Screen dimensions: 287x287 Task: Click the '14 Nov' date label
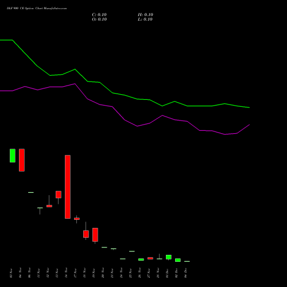[66, 273]
